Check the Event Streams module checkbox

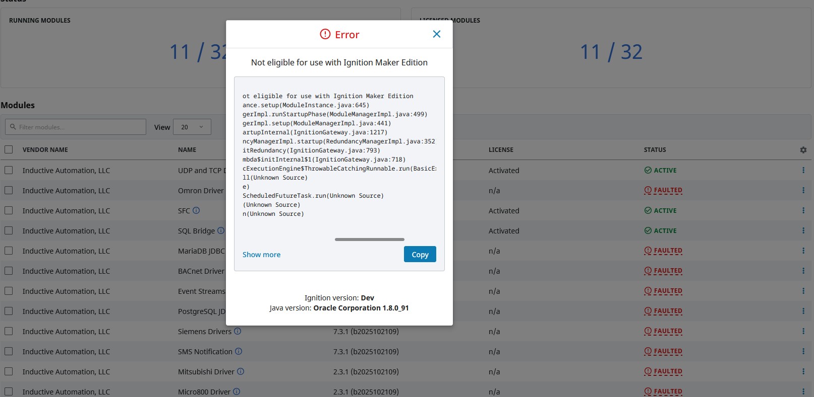coord(9,291)
